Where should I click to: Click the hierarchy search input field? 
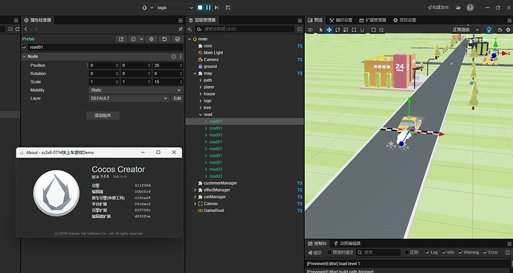248,29
